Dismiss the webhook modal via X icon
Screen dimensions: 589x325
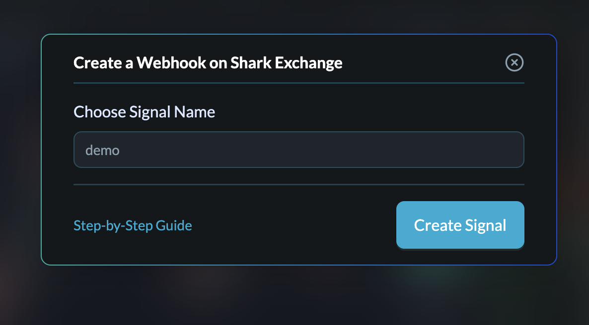click(515, 62)
